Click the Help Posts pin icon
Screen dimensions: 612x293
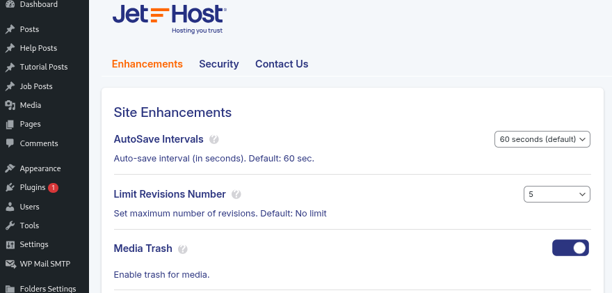10,48
